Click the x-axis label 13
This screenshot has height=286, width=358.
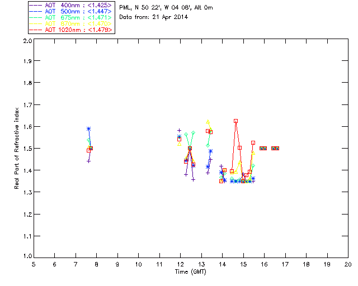tap(201, 264)
